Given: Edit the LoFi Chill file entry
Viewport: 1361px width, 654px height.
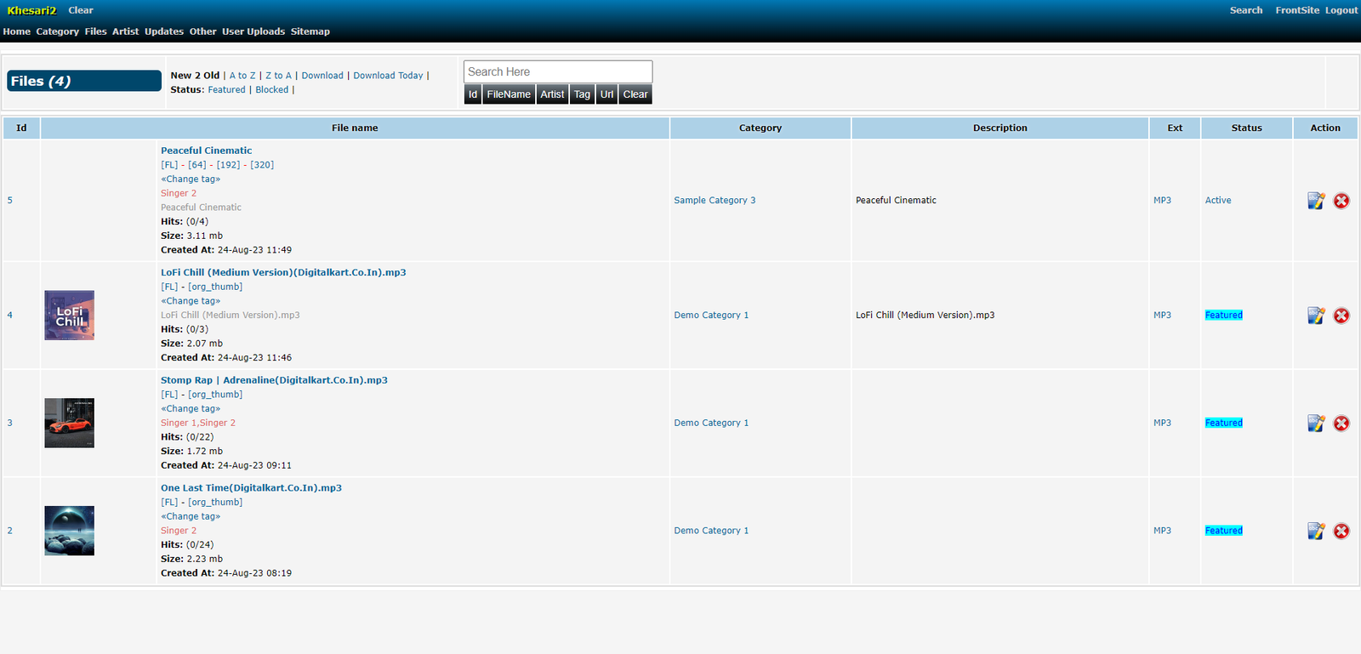Looking at the screenshot, I should [x=1315, y=316].
